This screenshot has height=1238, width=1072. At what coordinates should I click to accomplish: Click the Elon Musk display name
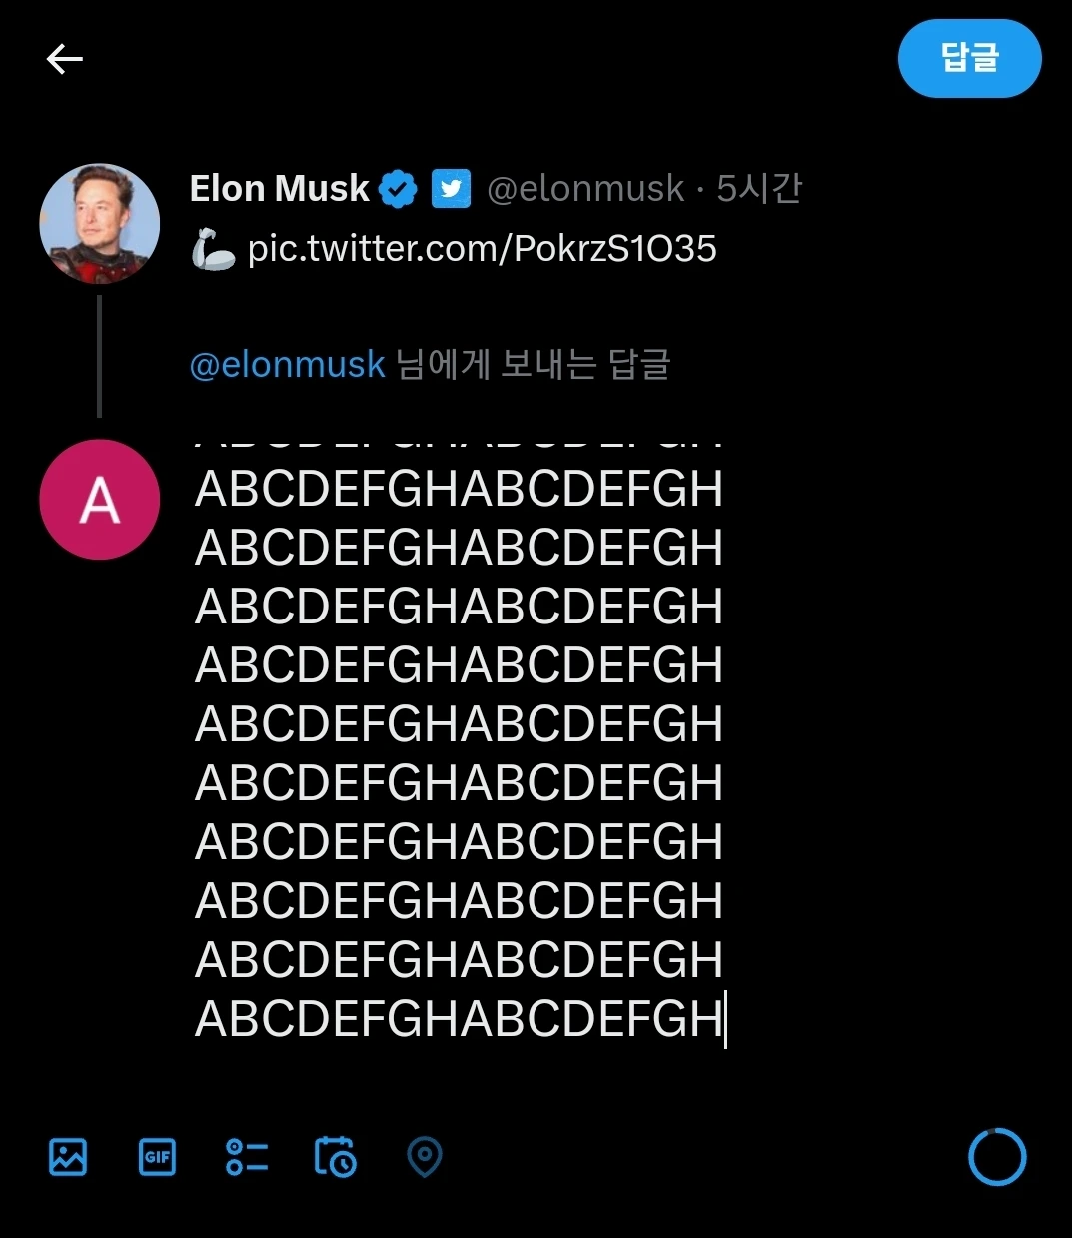coord(280,188)
